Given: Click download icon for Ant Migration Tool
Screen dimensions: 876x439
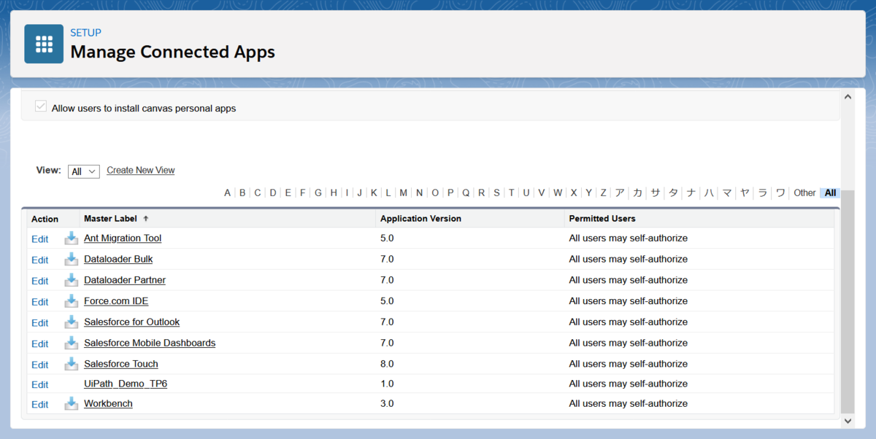Looking at the screenshot, I should coord(71,238).
